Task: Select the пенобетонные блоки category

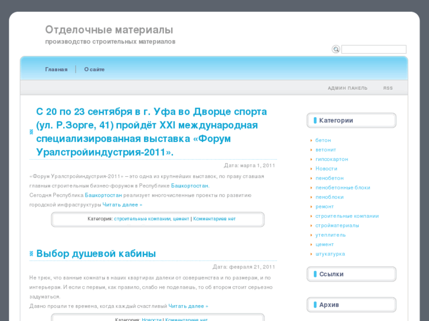Action: pyautogui.click(x=343, y=187)
